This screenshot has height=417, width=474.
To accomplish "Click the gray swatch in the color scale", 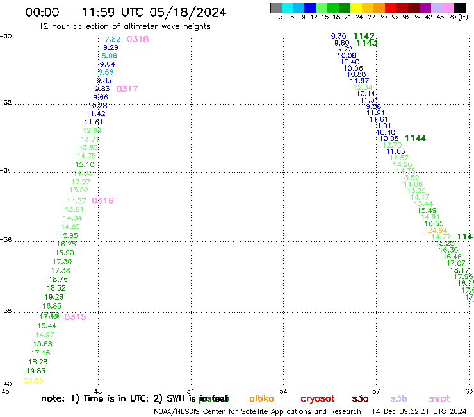I will 276,8.
